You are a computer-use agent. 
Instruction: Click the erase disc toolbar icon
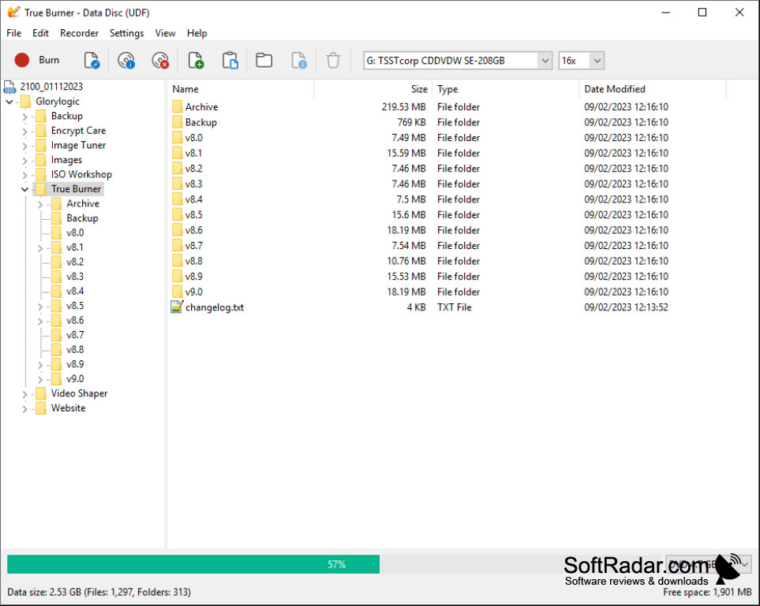point(160,60)
